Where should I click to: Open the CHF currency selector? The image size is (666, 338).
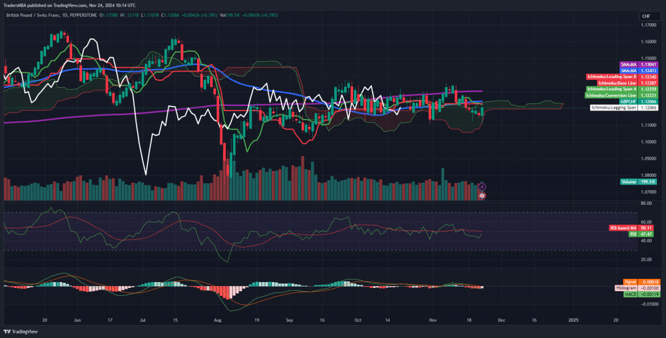(645, 16)
